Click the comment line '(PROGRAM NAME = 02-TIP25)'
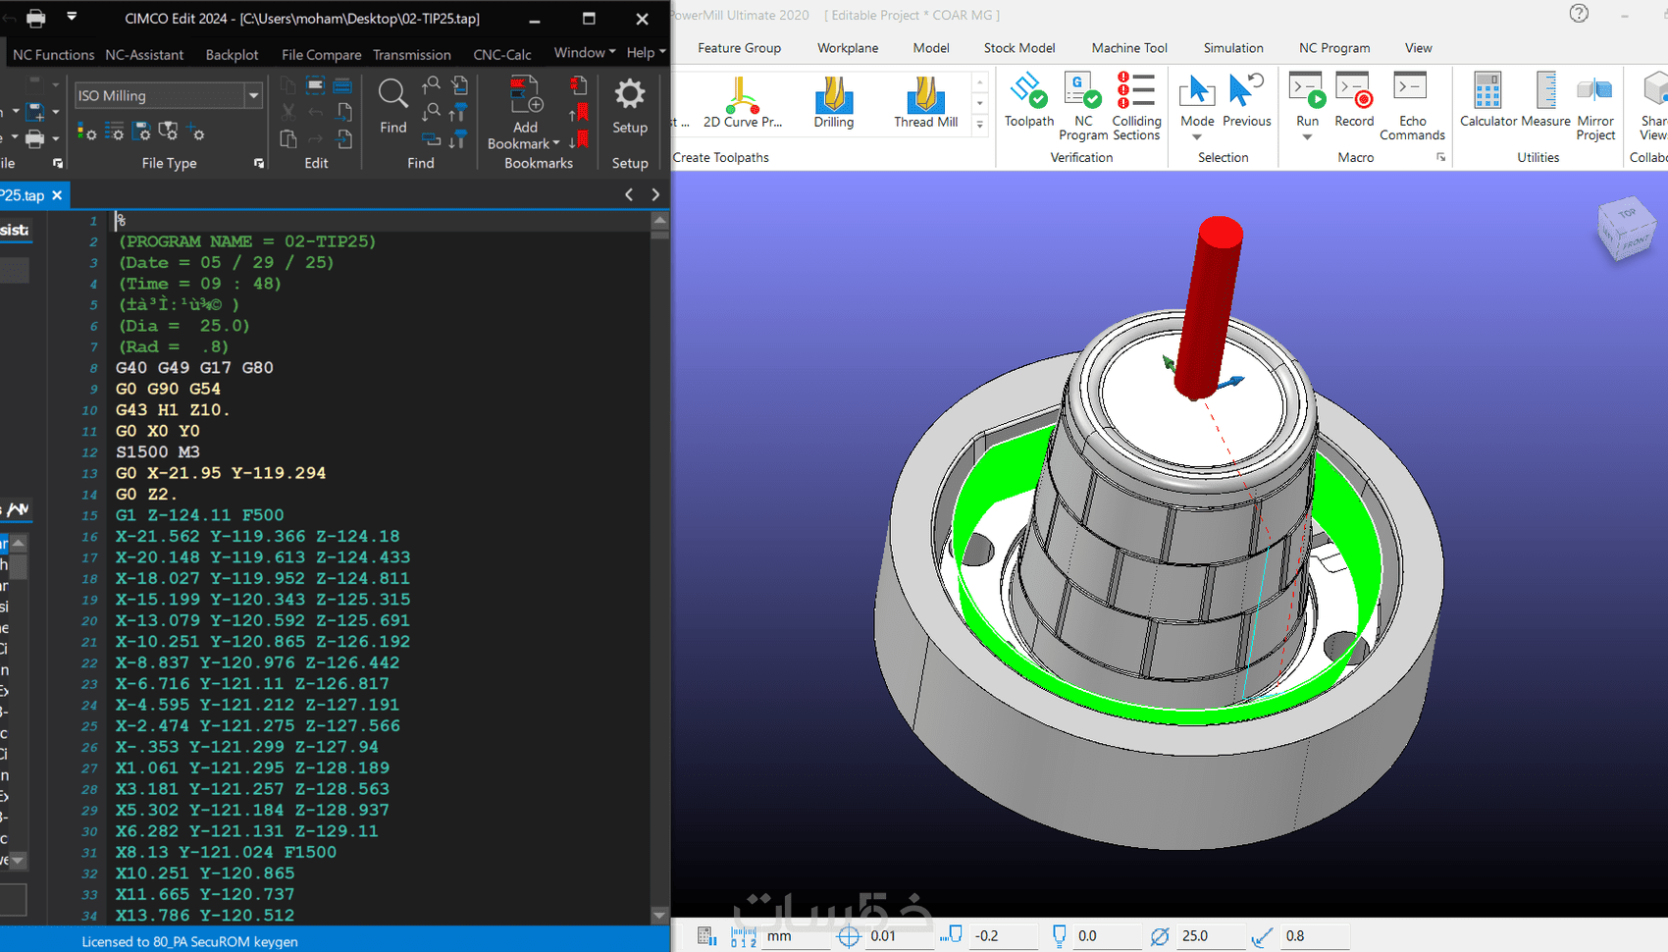This screenshot has height=952, width=1668. pyautogui.click(x=246, y=241)
